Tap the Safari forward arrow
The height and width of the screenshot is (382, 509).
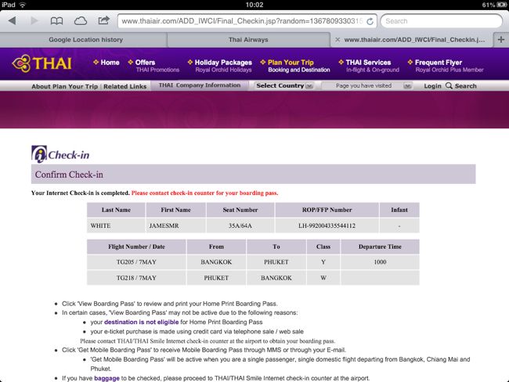click(x=34, y=21)
